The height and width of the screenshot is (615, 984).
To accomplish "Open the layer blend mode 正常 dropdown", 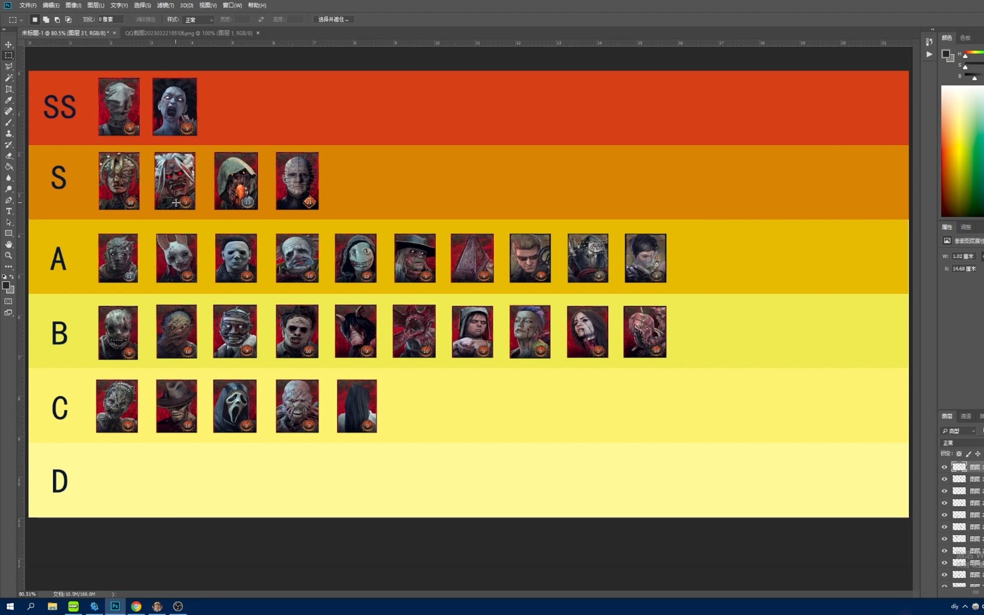I will point(962,443).
